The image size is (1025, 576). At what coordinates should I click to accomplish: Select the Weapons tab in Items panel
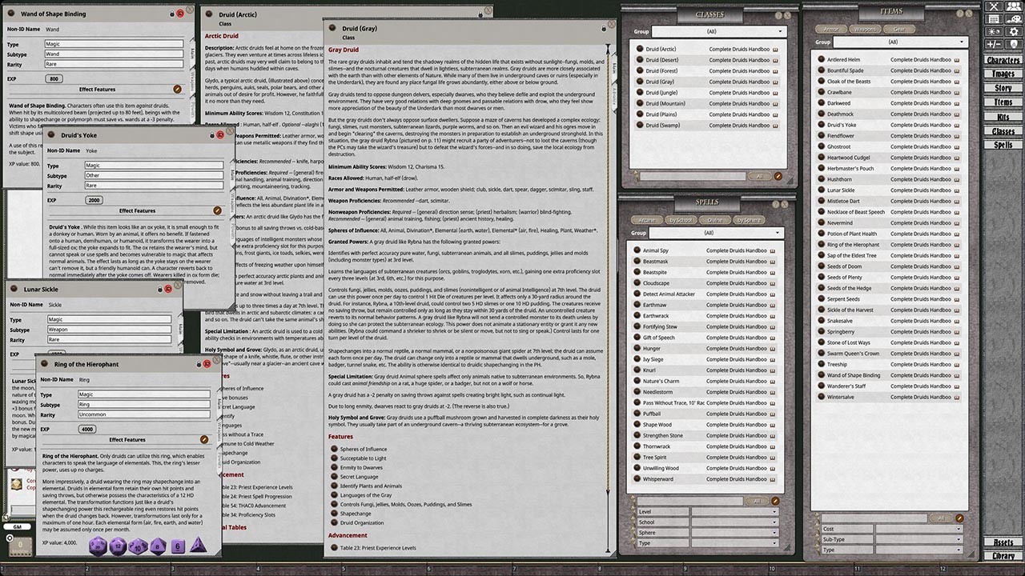(x=864, y=28)
